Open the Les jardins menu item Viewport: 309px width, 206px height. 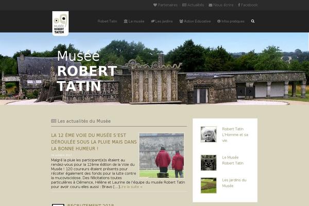tap(164, 21)
